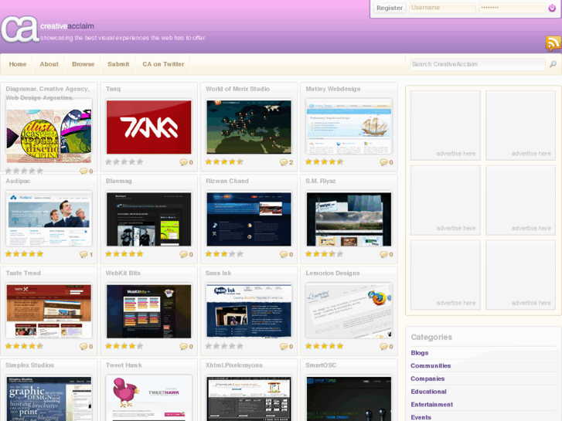This screenshot has height=421, width=562.
Task: Open the Tanq red logo thumbnail
Action: (148, 127)
